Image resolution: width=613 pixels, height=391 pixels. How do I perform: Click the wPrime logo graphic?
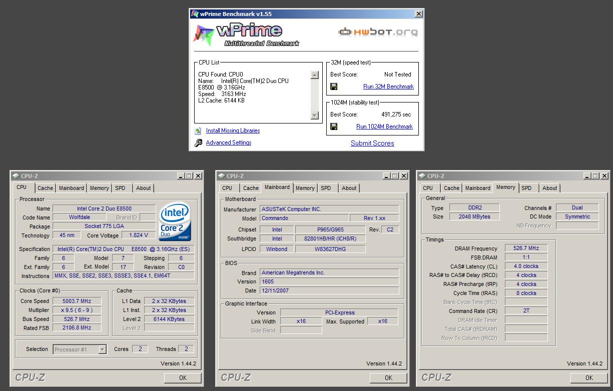(x=246, y=35)
